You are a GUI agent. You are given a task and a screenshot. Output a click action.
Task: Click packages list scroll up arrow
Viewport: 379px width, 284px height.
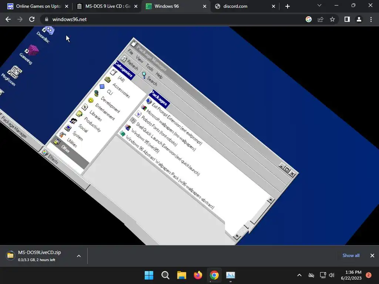(270, 200)
